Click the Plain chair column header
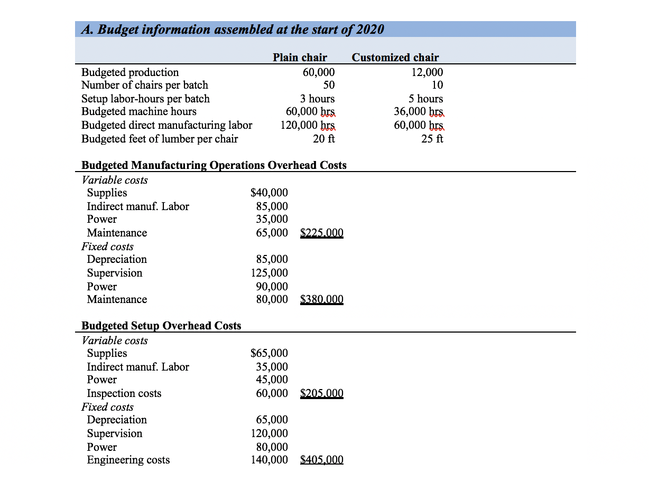Viewport: 649px width, 492px height. [300, 57]
